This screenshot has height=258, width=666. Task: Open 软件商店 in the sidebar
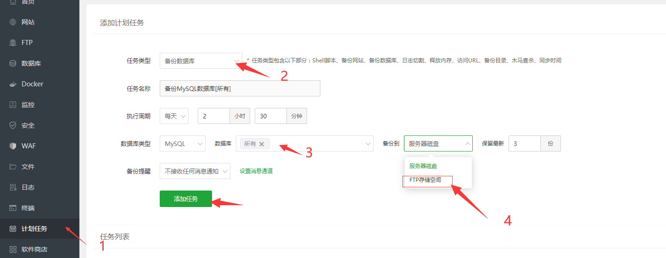pos(34,249)
